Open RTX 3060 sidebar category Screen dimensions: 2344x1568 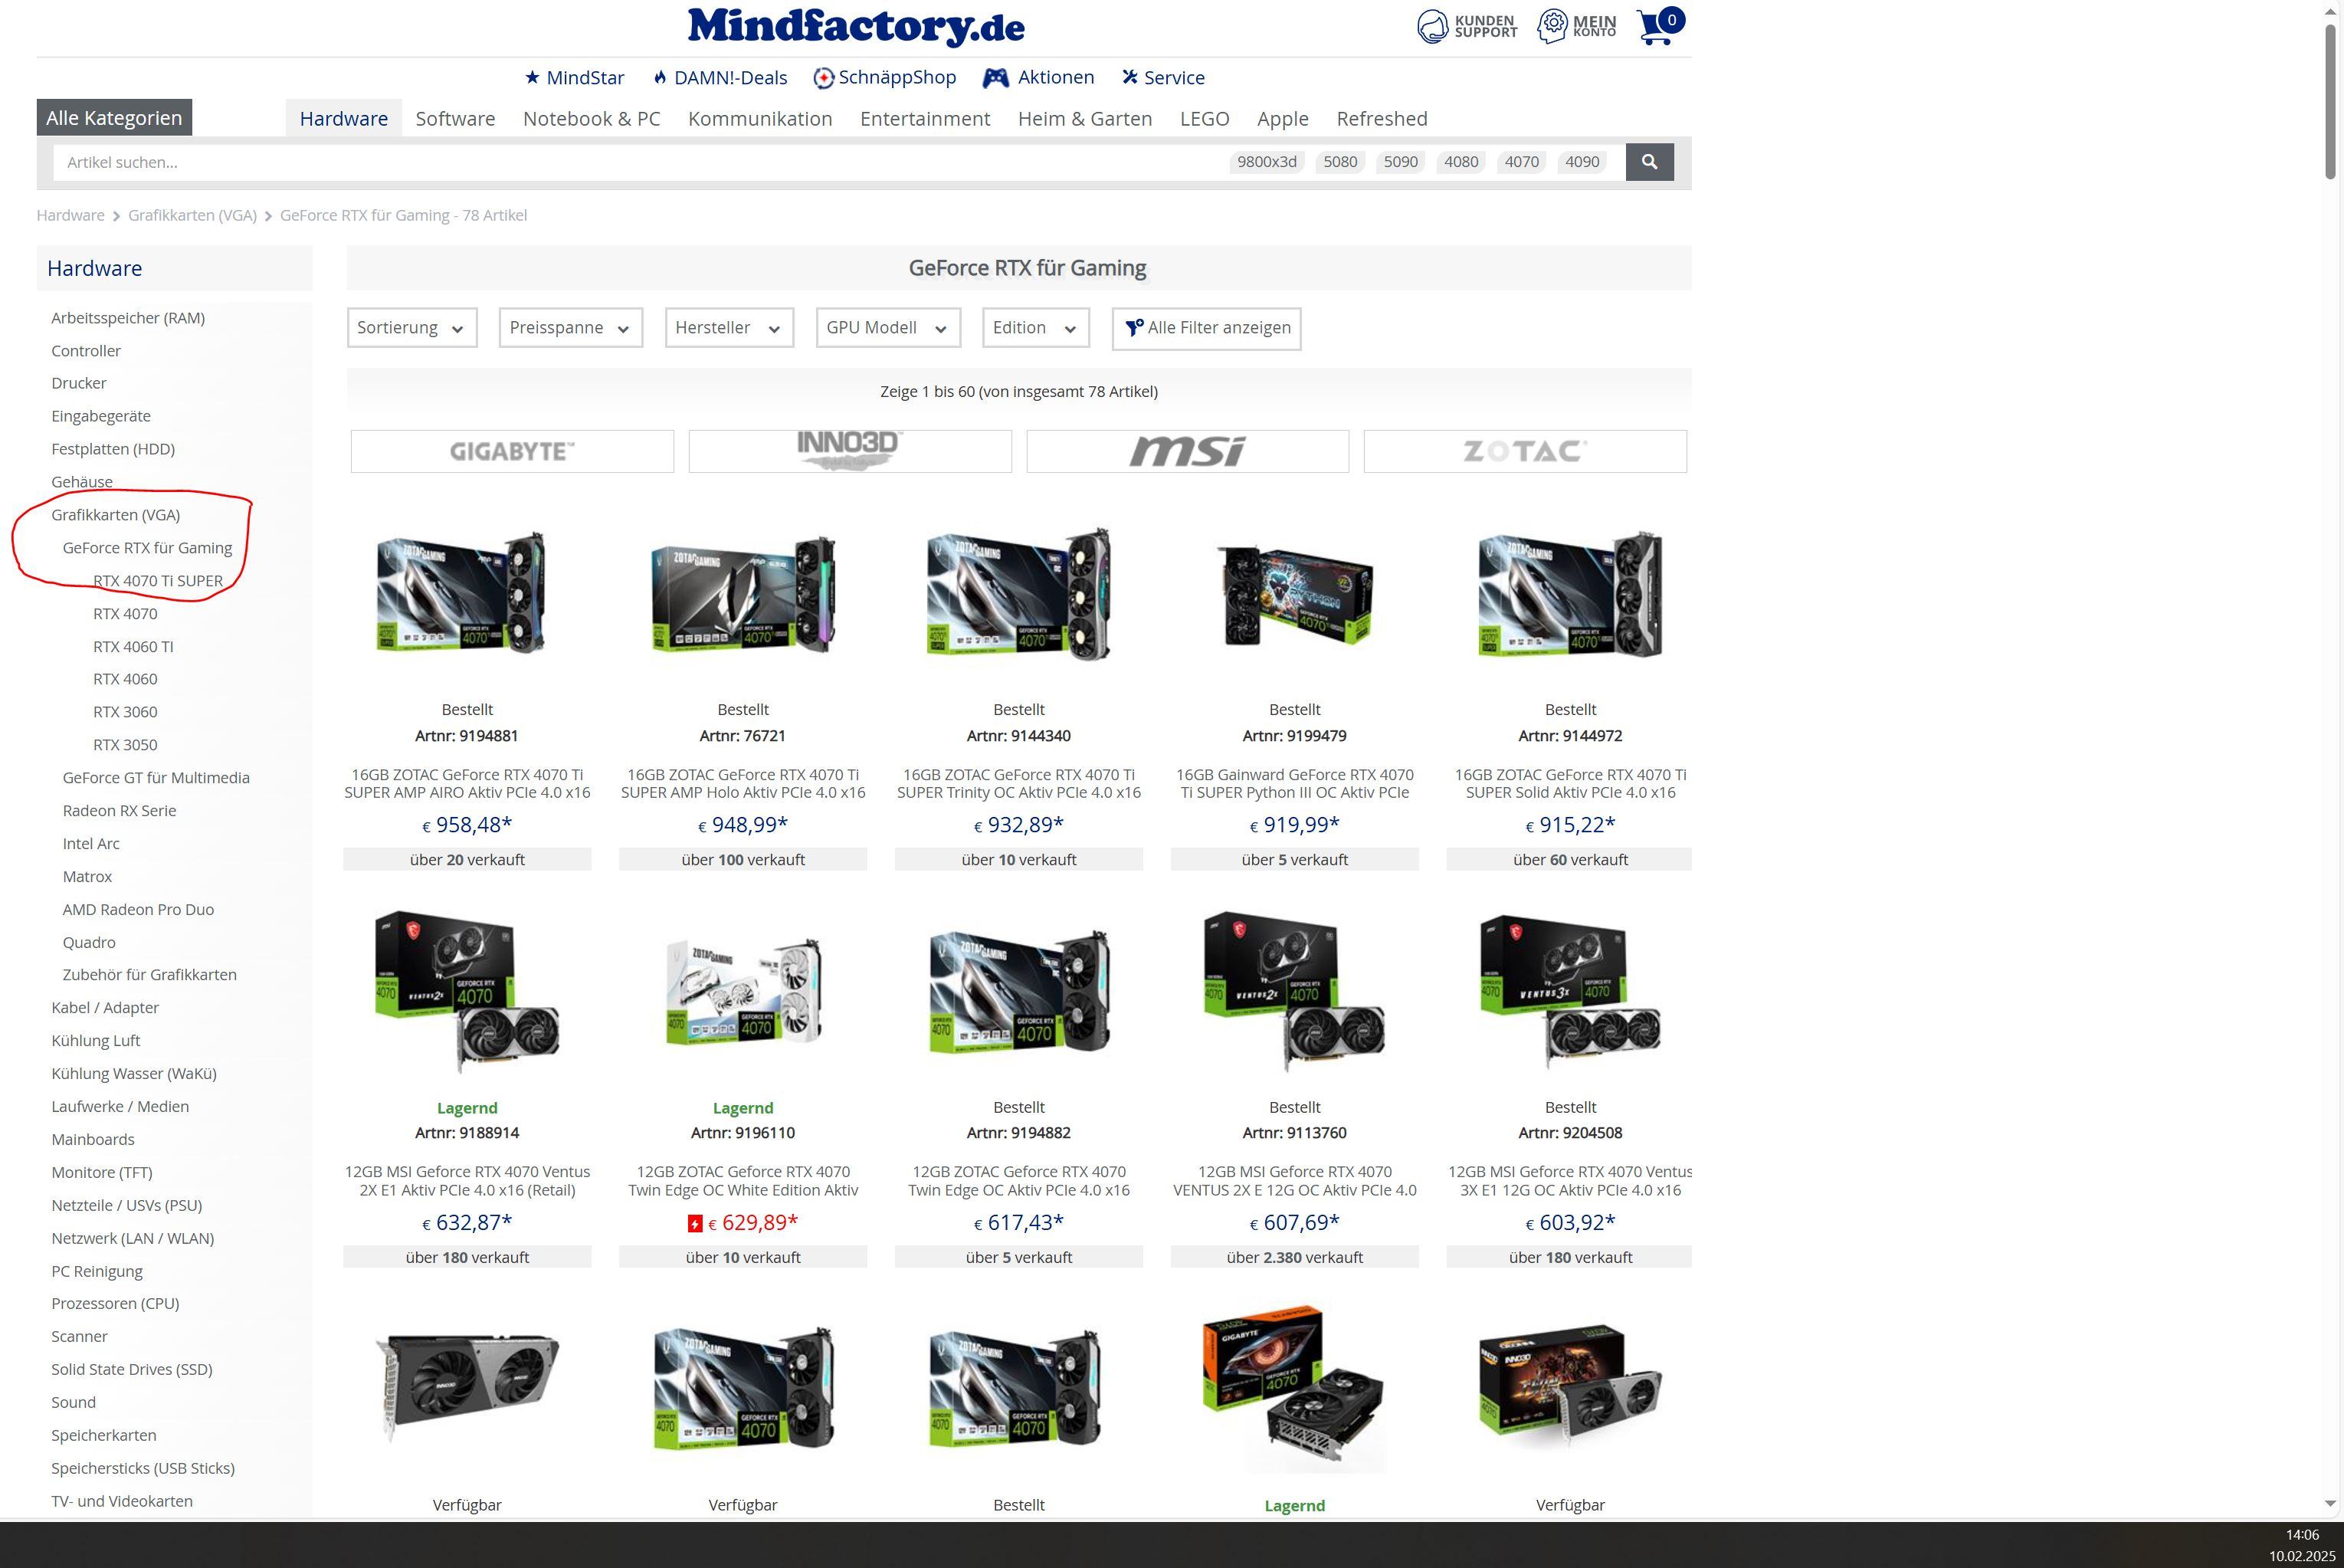point(125,712)
